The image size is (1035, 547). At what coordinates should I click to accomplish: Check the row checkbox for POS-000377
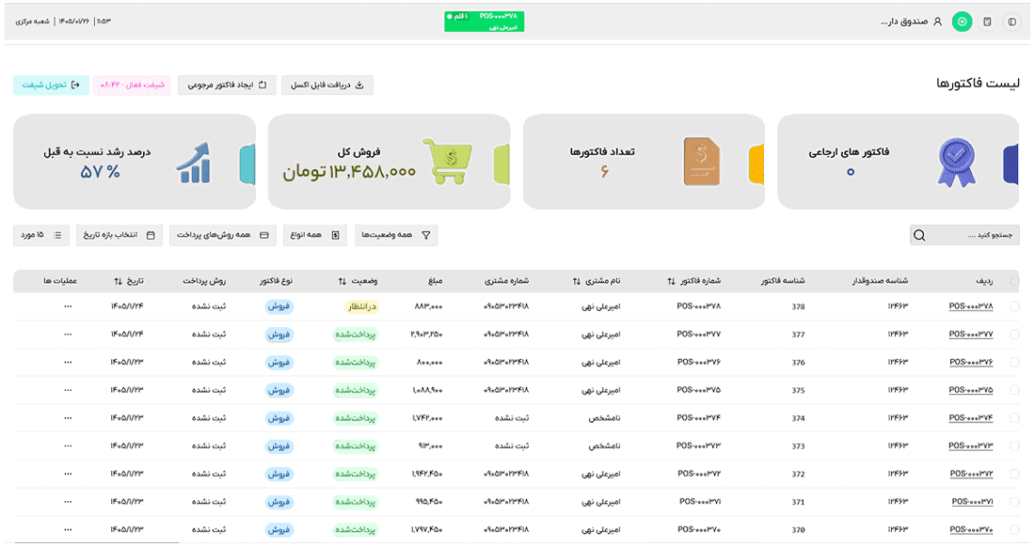click(x=1014, y=335)
